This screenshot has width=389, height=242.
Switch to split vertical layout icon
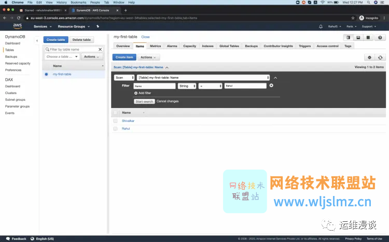pos(349,38)
